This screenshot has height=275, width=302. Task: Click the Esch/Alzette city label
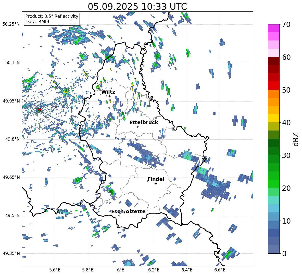pos(129,211)
